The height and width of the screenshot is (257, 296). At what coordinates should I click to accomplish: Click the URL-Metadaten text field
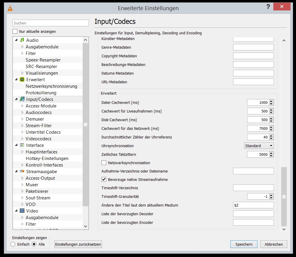[x=253, y=82]
